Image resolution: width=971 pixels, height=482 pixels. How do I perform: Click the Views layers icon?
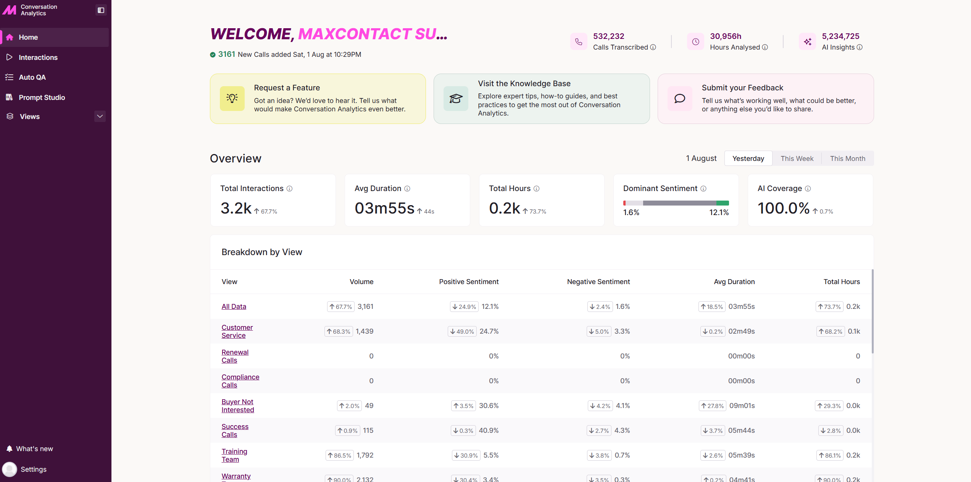(x=10, y=116)
